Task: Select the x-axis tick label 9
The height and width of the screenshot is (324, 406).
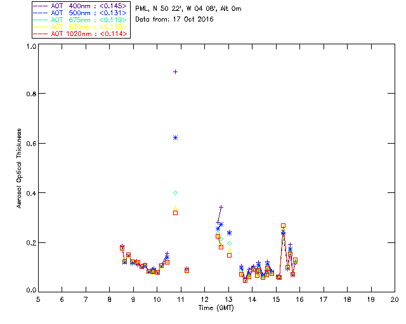Action: (133, 299)
